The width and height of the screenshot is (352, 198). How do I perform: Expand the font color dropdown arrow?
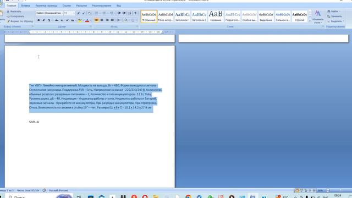tap(90, 20)
